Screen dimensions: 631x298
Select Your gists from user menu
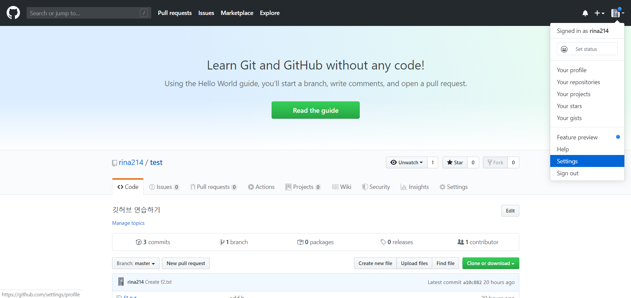pyautogui.click(x=587, y=118)
